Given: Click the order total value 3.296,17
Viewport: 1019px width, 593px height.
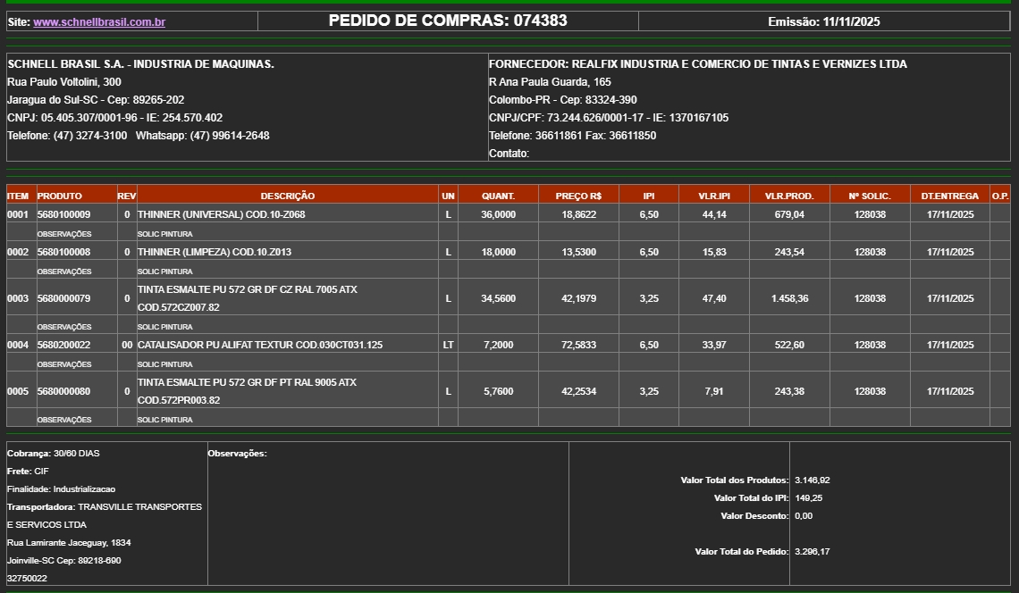Looking at the screenshot, I should tap(812, 552).
